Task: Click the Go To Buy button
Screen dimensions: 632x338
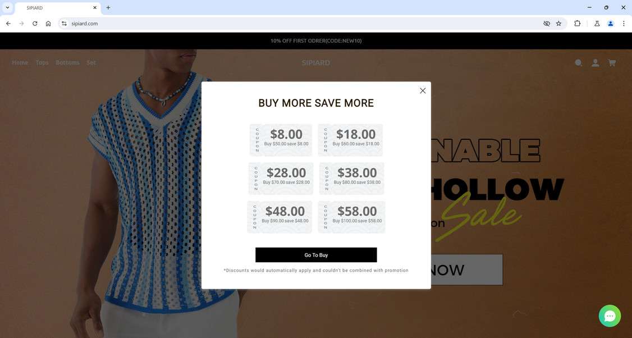Action: point(316,255)
